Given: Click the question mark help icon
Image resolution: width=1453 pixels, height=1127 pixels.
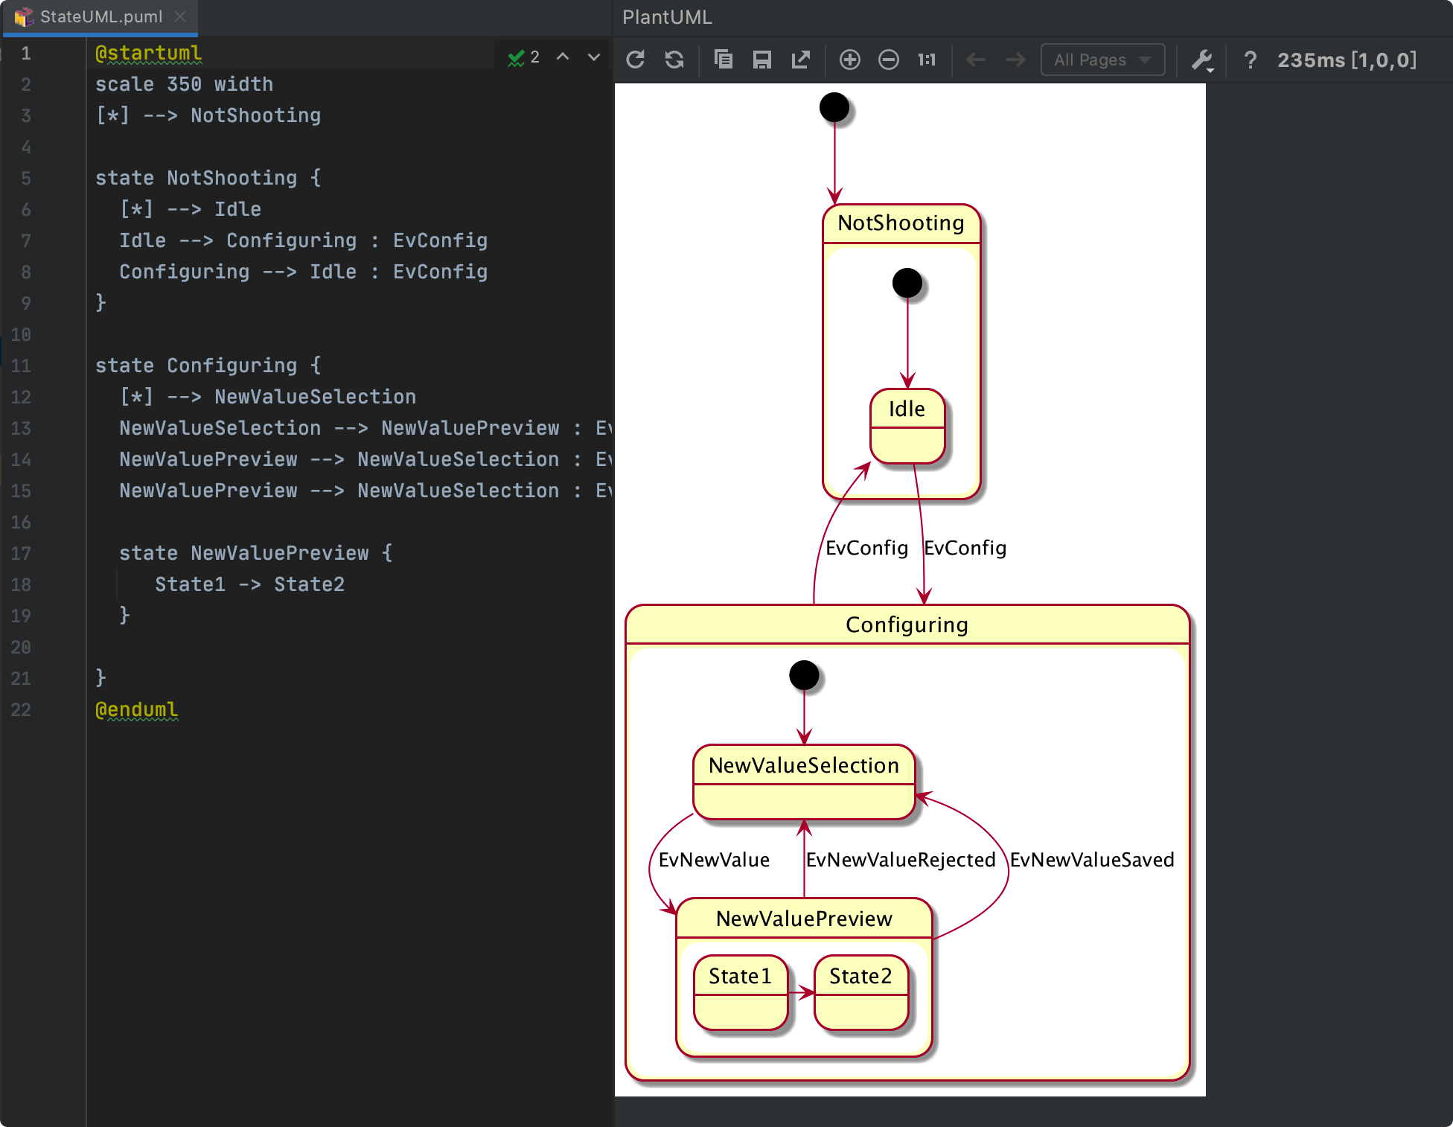Looking at the screenshot, I should (x=1251, y=60).
